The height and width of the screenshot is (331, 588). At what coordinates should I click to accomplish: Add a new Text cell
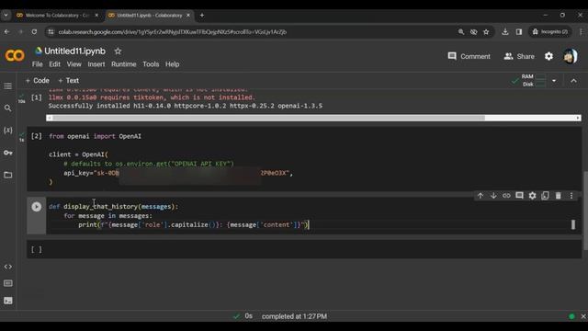point(69,81)
